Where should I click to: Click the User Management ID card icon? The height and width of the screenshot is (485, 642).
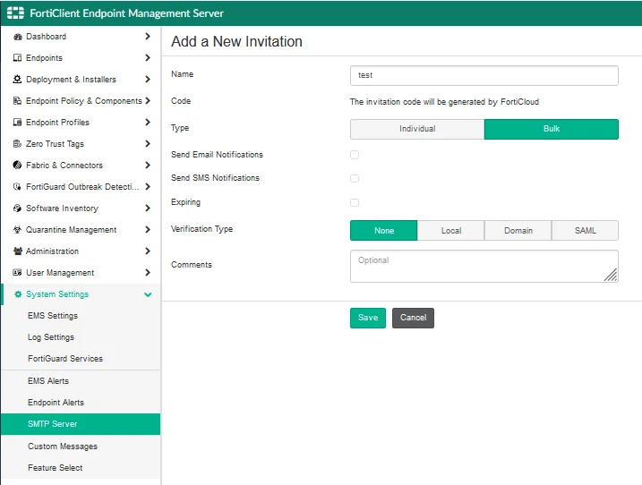coord(17,273)
